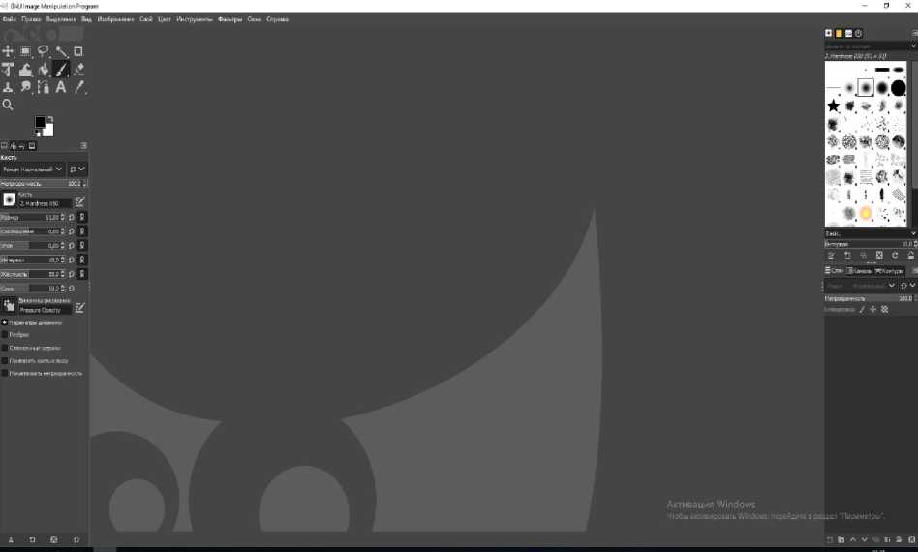918x552 pixels.
Task: Select the black star brush
Action: tap(833, 106)
